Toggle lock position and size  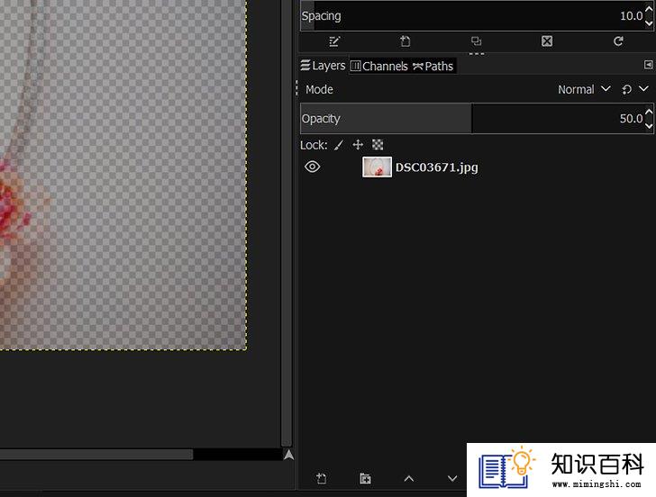[358, 145]
